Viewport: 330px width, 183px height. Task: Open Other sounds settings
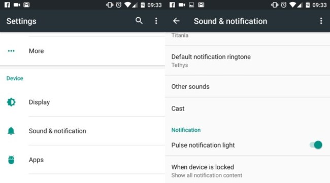pyautogui.click(x=248, y=86)
